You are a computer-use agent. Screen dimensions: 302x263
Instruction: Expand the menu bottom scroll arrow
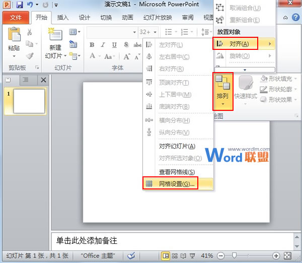[245, 70]
